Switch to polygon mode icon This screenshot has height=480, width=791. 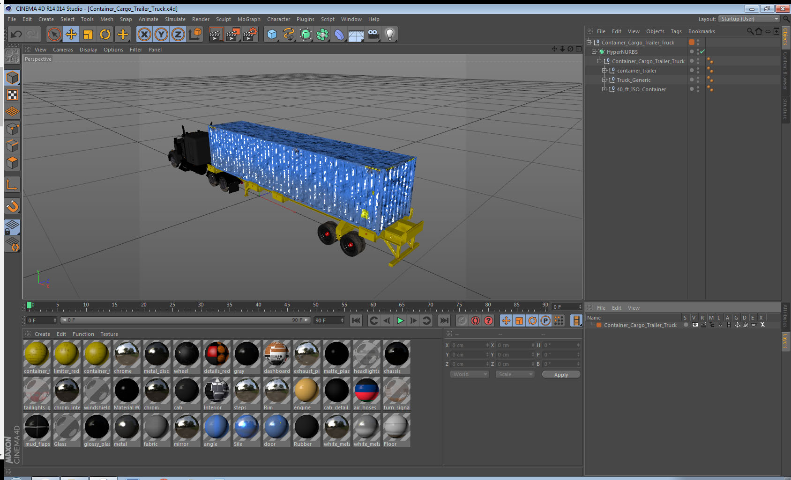tap(12, 162)
